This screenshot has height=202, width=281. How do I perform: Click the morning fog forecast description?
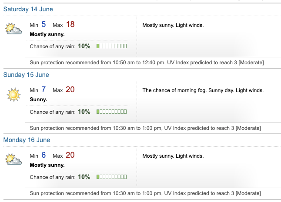[x=203, y=90]
